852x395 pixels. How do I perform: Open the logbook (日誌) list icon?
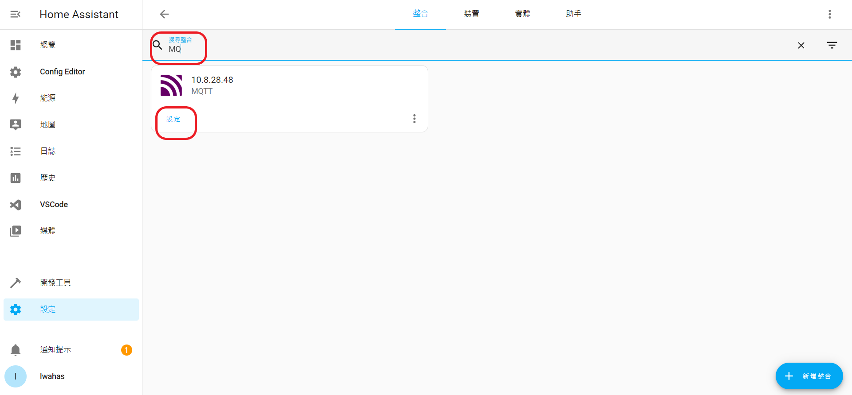click(x=16, y=151)
